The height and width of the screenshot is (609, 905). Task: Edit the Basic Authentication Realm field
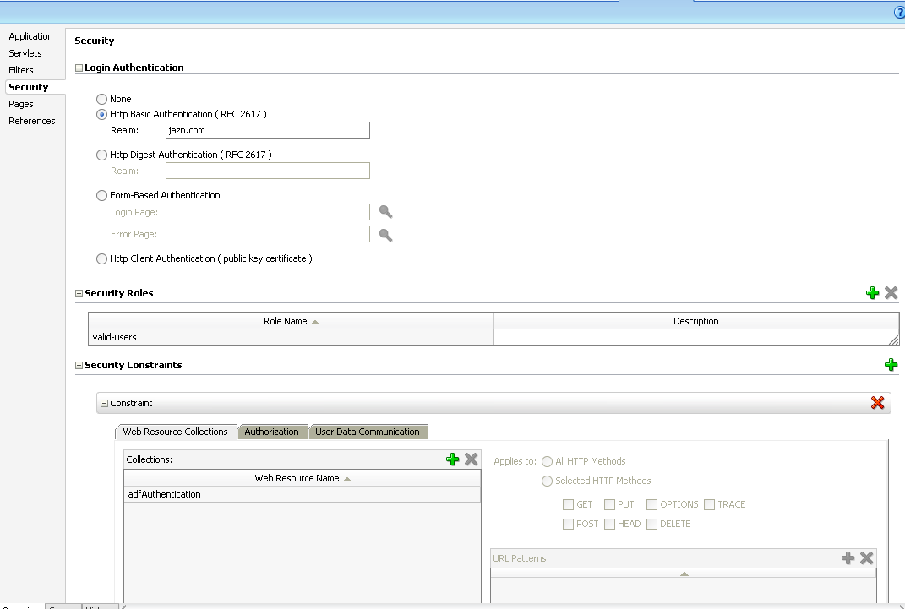[268, 130]
